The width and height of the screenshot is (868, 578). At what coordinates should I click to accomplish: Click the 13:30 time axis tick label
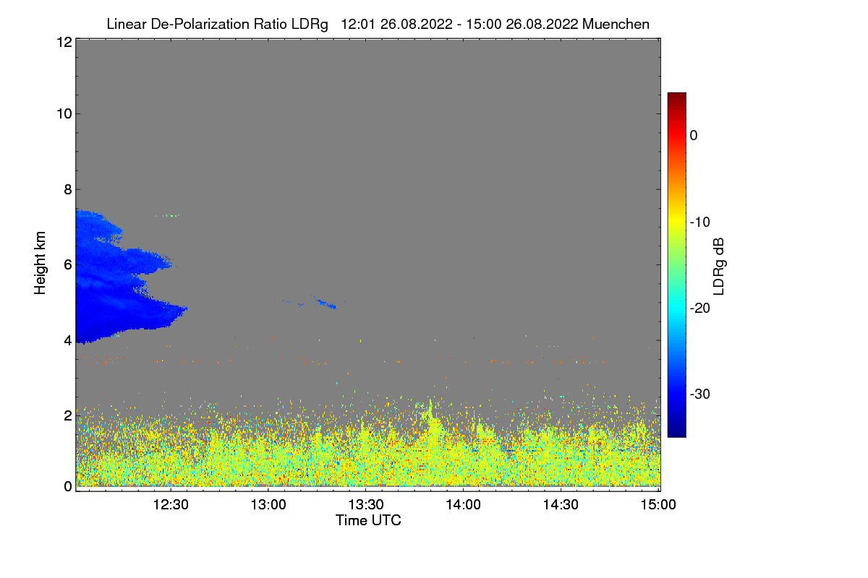coord(366,505)
